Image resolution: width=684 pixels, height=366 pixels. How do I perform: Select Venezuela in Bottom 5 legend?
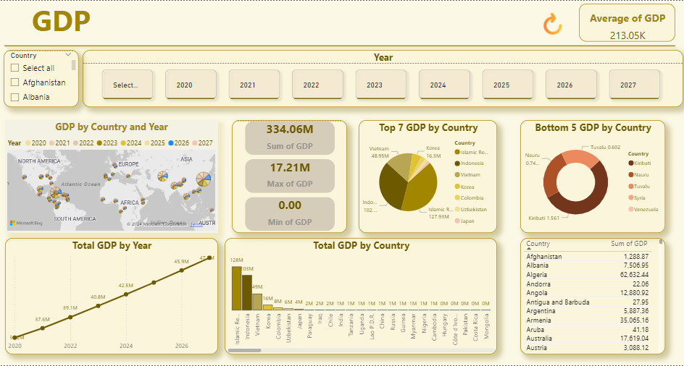643,209
